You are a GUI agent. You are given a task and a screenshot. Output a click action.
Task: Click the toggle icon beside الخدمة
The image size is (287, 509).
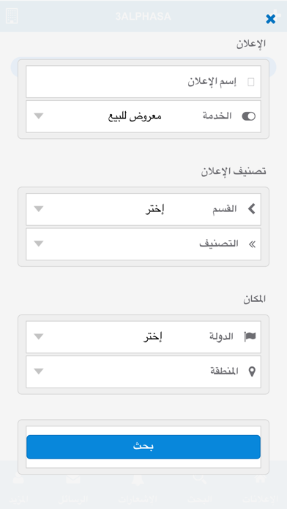249,116
